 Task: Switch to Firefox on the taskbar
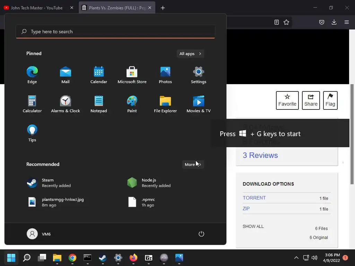133,258
